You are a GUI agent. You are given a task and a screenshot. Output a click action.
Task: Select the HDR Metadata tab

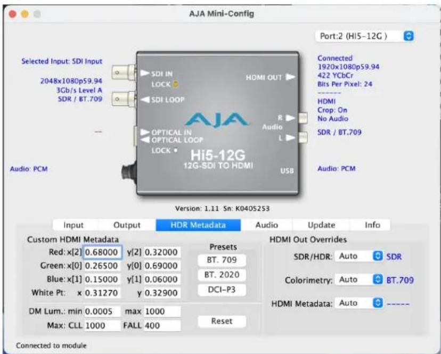click(198, 225)
